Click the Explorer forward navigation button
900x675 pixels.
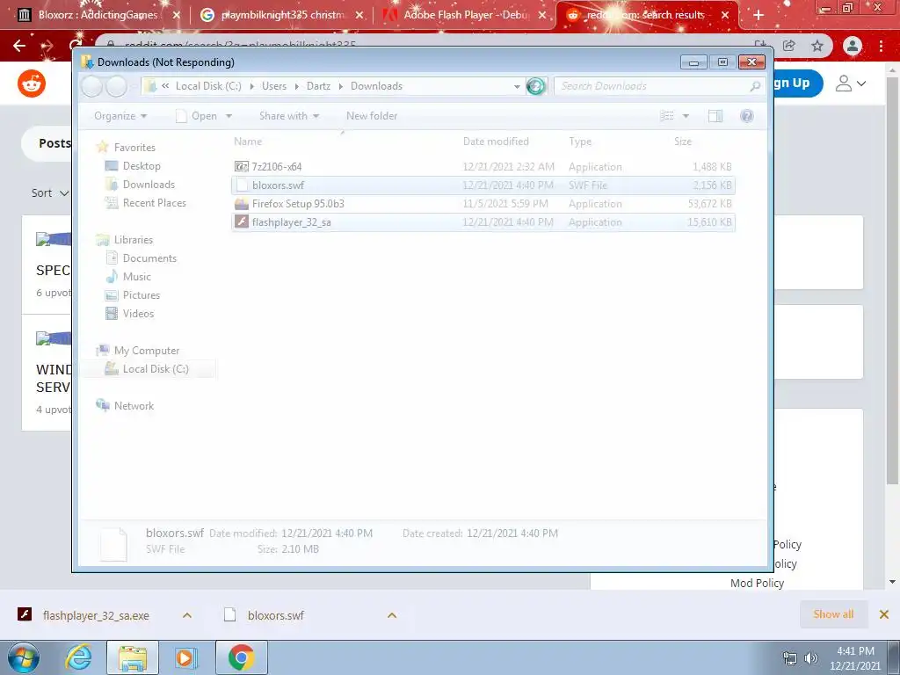pyautogui.click(x=117, y=87)
